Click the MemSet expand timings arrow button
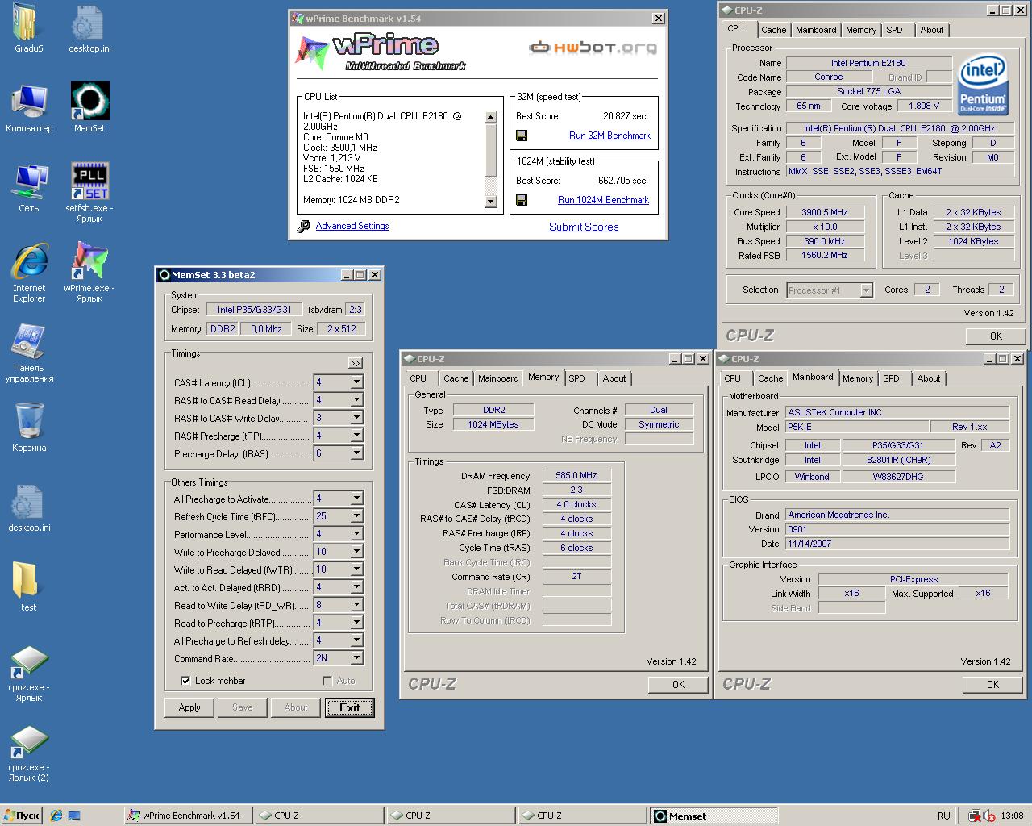This screenshot has height=826, width=1032. click(x=356, y=363)
